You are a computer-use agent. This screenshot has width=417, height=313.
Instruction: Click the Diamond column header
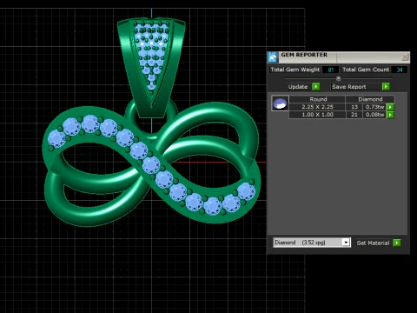pos(370,99)
